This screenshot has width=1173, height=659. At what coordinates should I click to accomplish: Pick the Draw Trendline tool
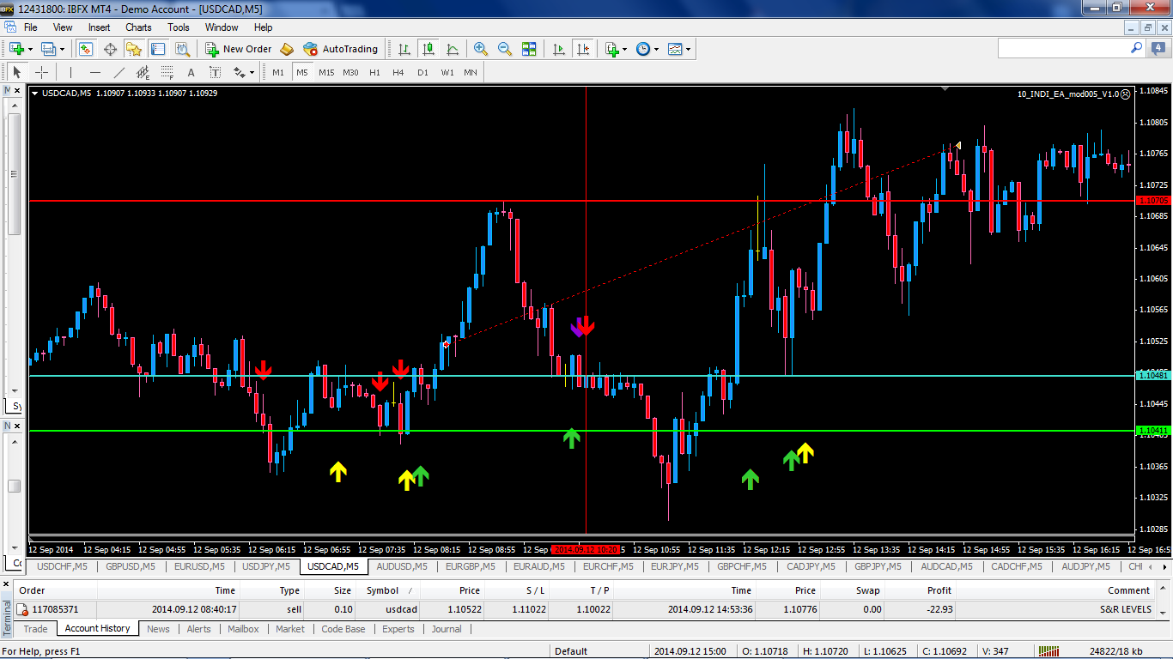119,73
